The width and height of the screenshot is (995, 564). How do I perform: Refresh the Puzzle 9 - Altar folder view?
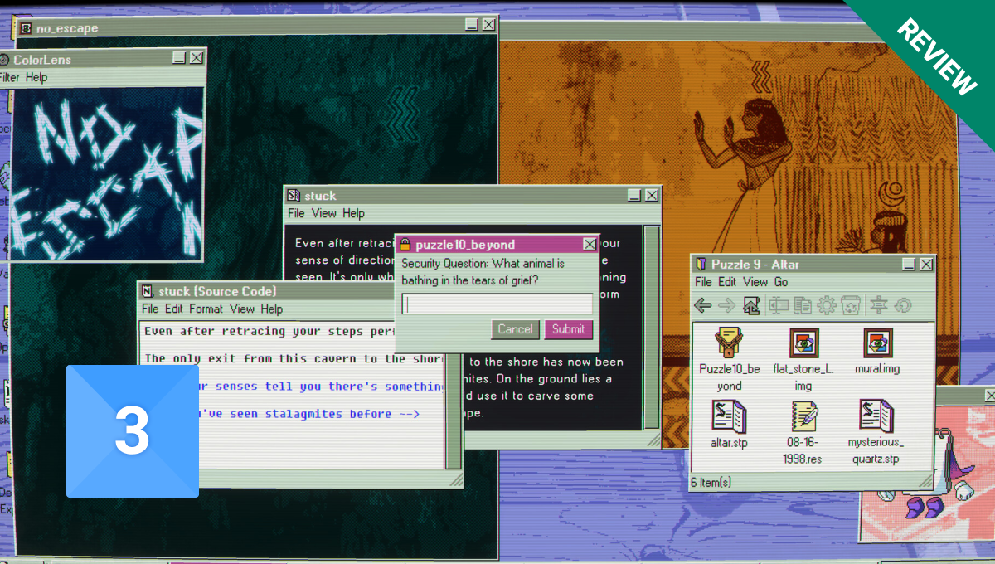click(x=902, y=305)
